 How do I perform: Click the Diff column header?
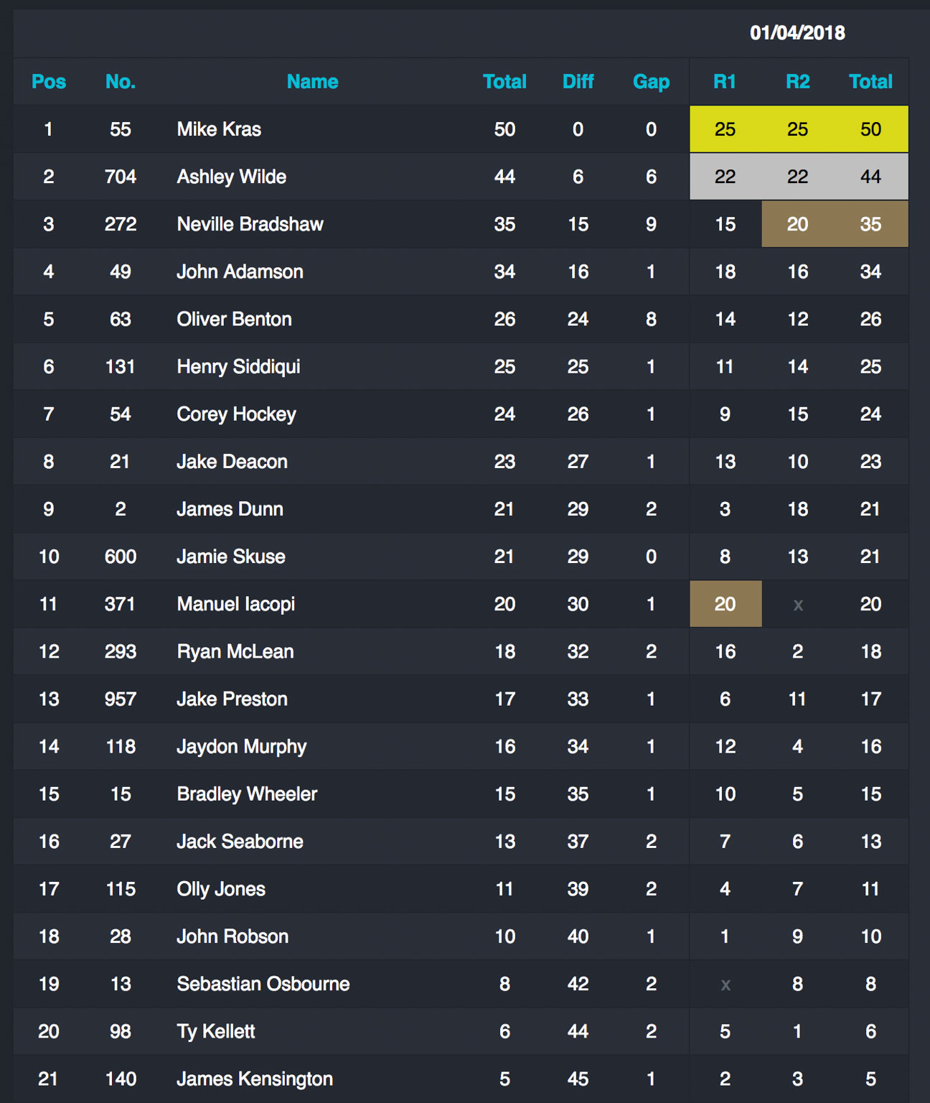578,82
